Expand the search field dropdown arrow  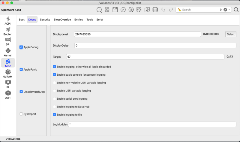[x=230, y=10]
